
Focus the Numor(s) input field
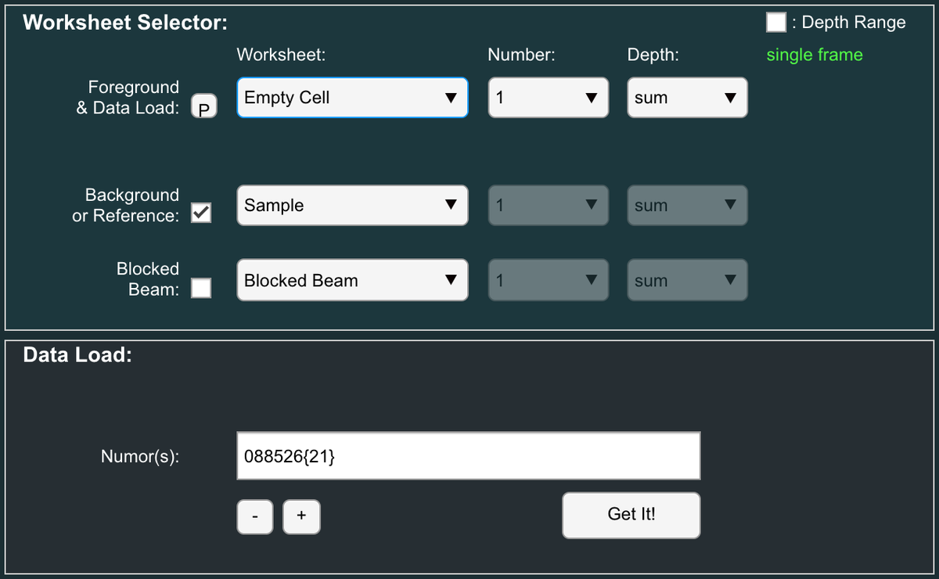(468, 456)
